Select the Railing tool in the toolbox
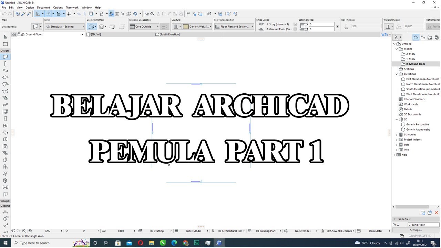The width and height of the screenshot is (441, 248). tap(5, 105)
